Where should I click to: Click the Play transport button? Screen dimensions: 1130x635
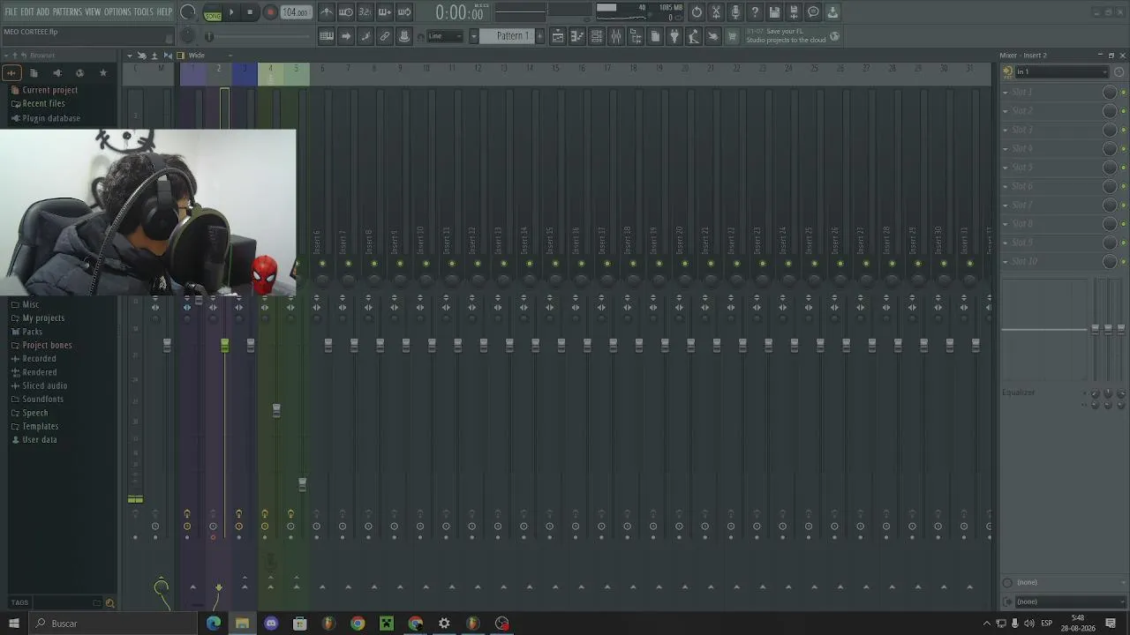[x=232, y=12]
